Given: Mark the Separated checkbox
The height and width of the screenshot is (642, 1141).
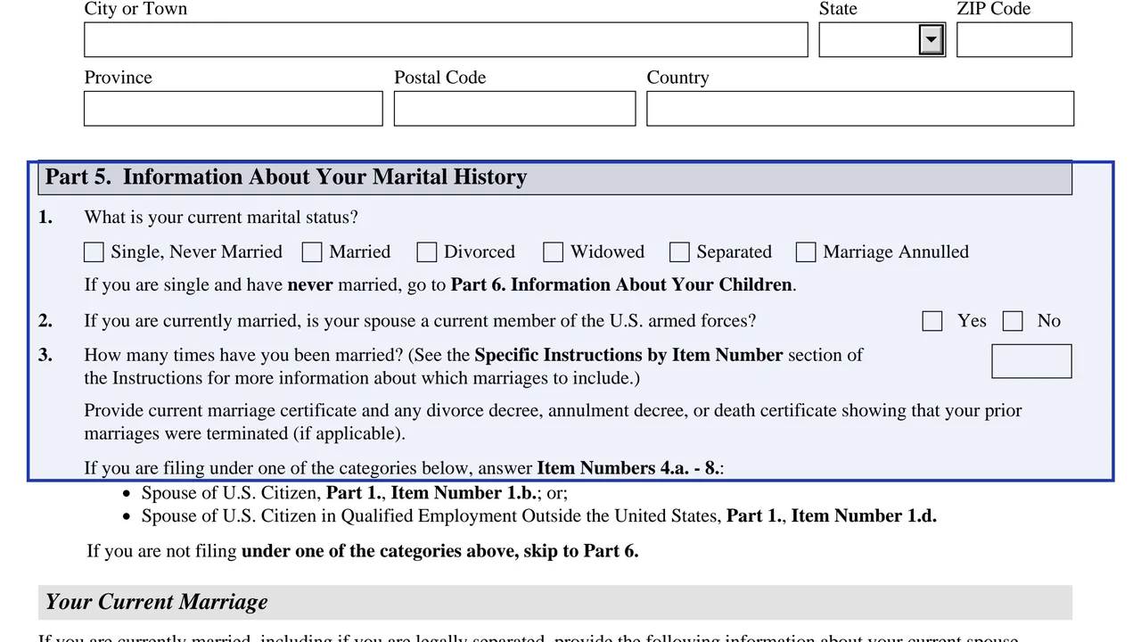Looking at the screenshot, I should [x=679, y=252].
